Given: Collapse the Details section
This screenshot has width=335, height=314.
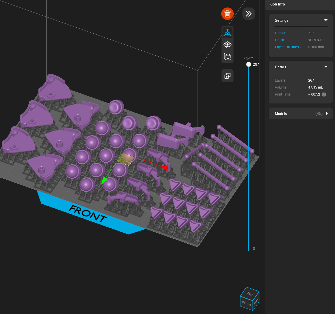Looking at the screenshot, I should tap(326, 67).
